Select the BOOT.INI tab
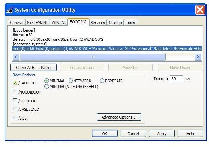Screen dimensions: 209x147 click(78, 22)
